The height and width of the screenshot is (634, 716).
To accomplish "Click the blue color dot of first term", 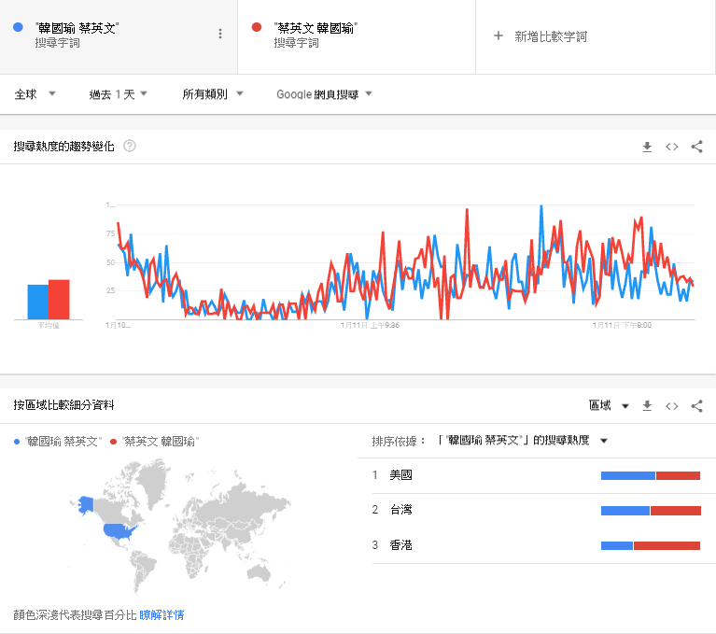I will (x=19, y=27).
